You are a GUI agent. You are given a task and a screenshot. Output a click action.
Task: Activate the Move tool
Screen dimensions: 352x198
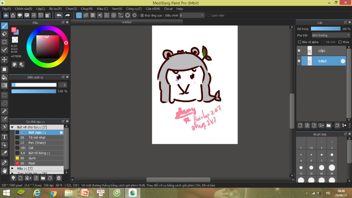coord(4,59)
